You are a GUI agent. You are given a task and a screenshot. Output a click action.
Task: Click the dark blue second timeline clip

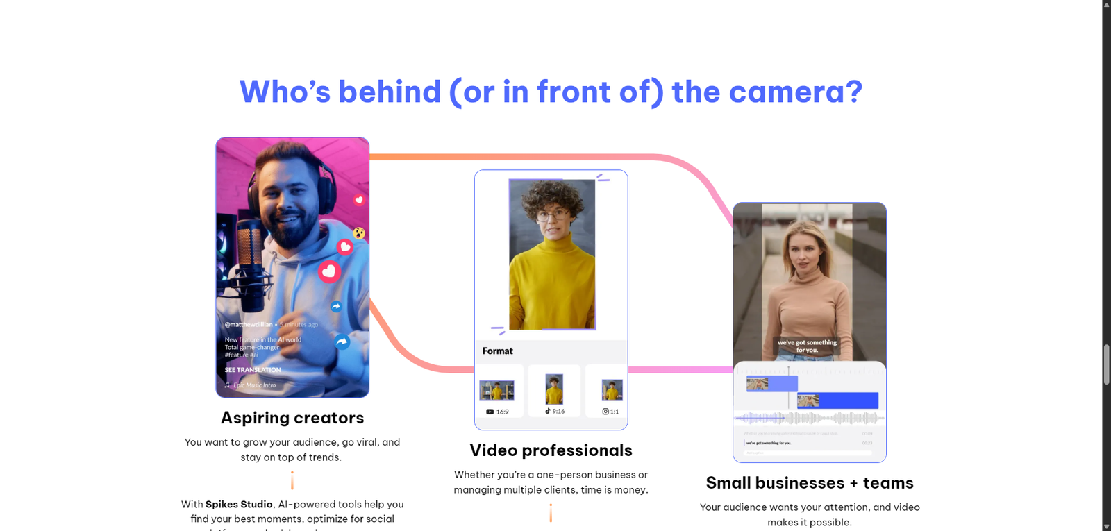[837, 401]
